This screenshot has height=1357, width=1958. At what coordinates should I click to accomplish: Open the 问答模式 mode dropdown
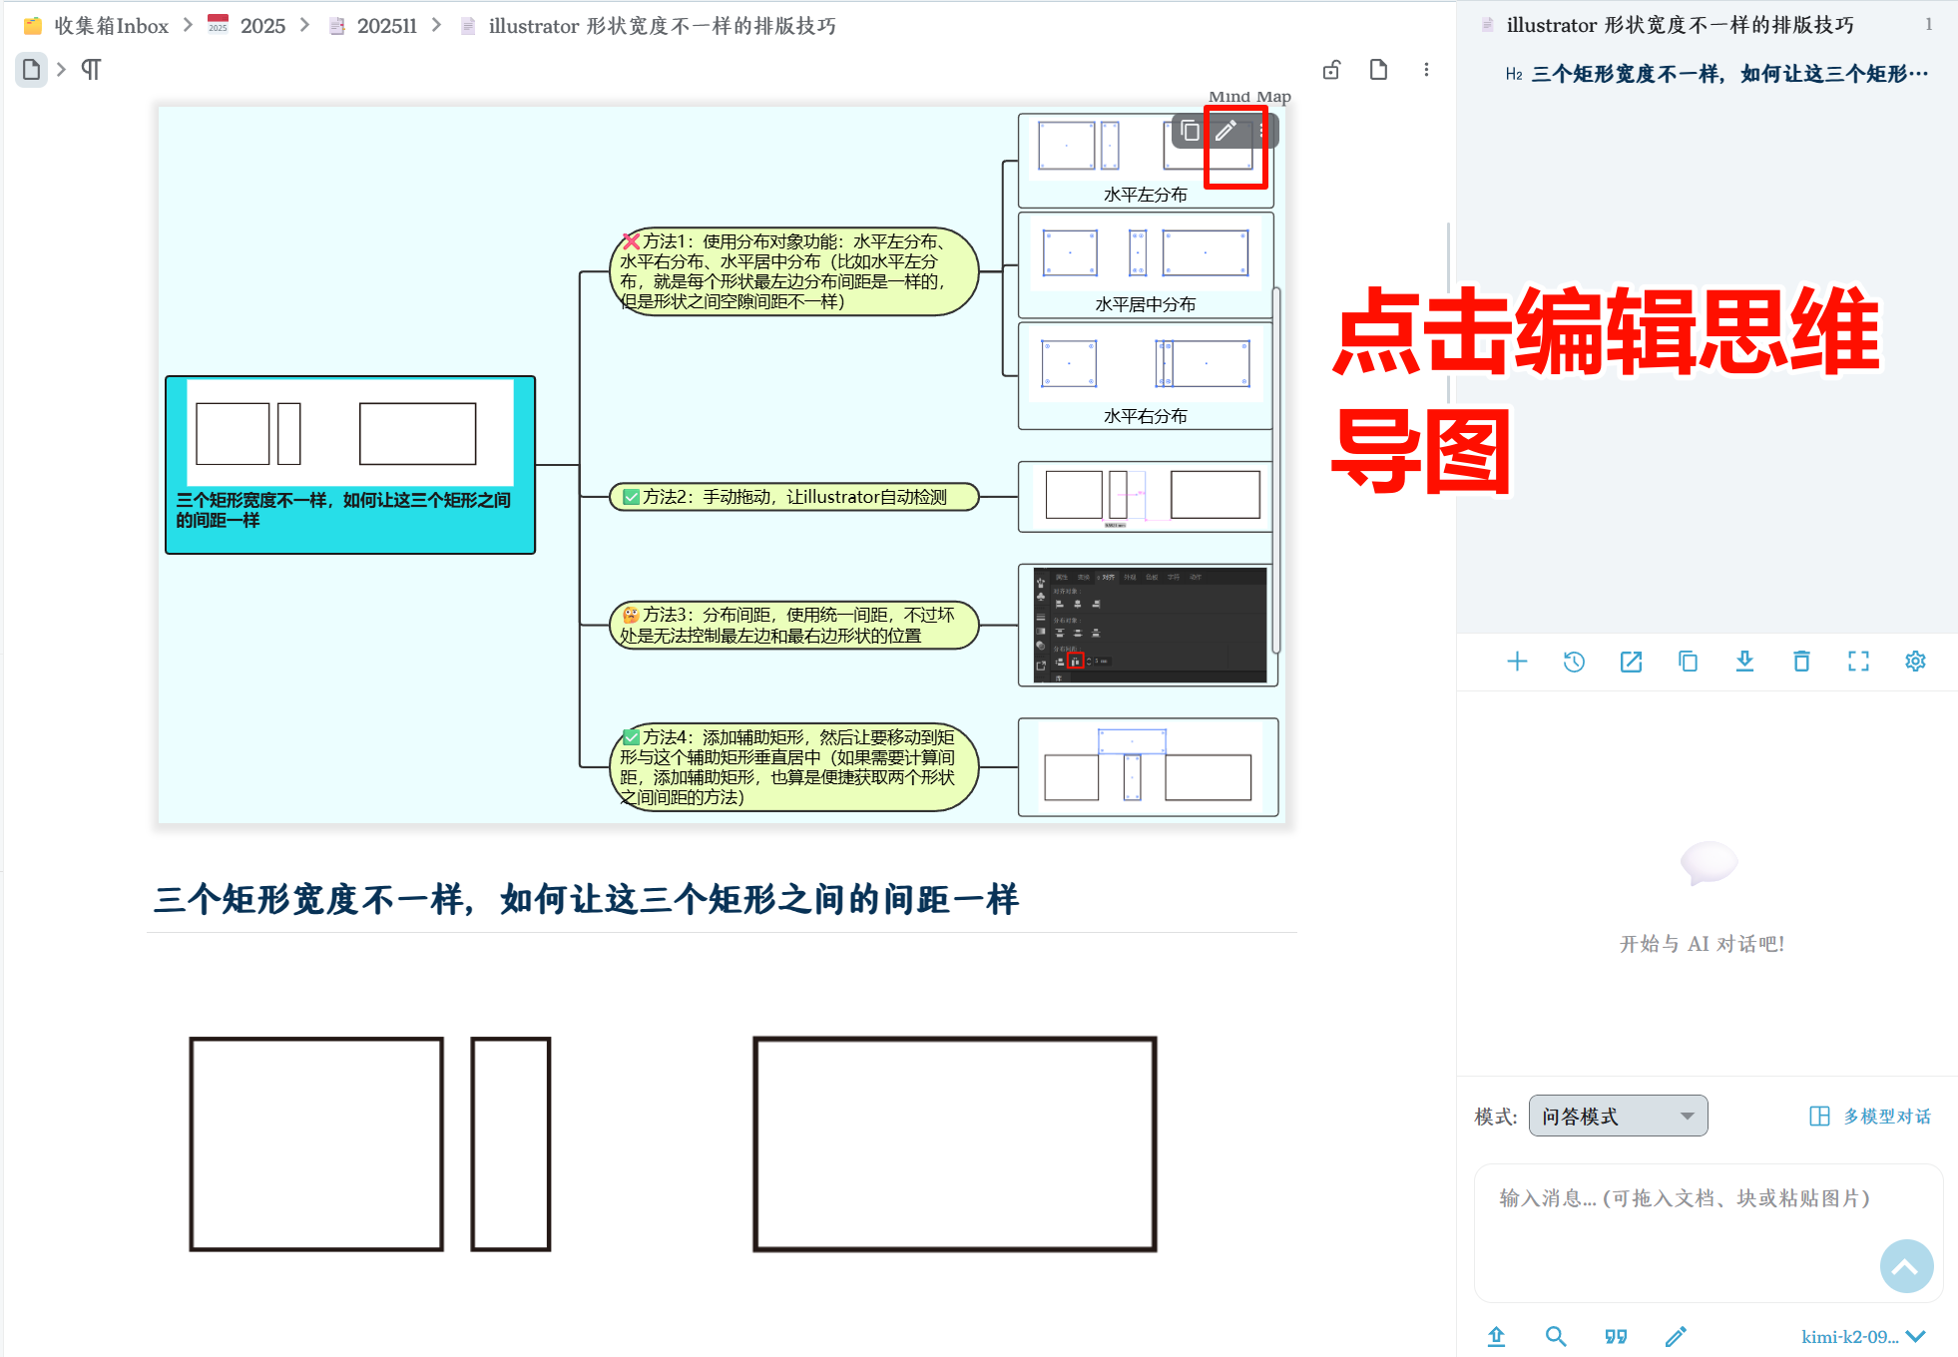coord(1617,1116)
